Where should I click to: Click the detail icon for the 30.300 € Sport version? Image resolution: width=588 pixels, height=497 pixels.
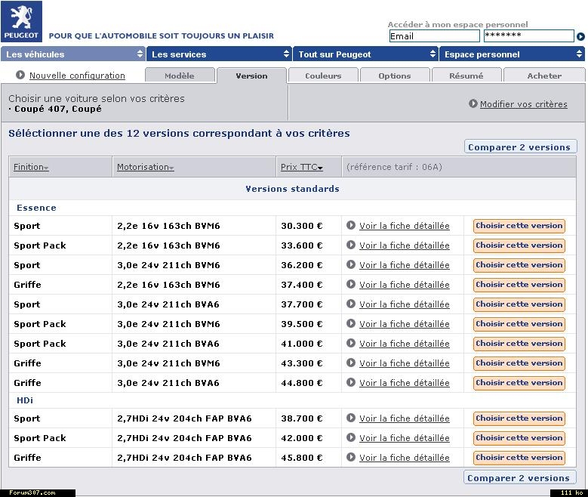coord(351,225)
